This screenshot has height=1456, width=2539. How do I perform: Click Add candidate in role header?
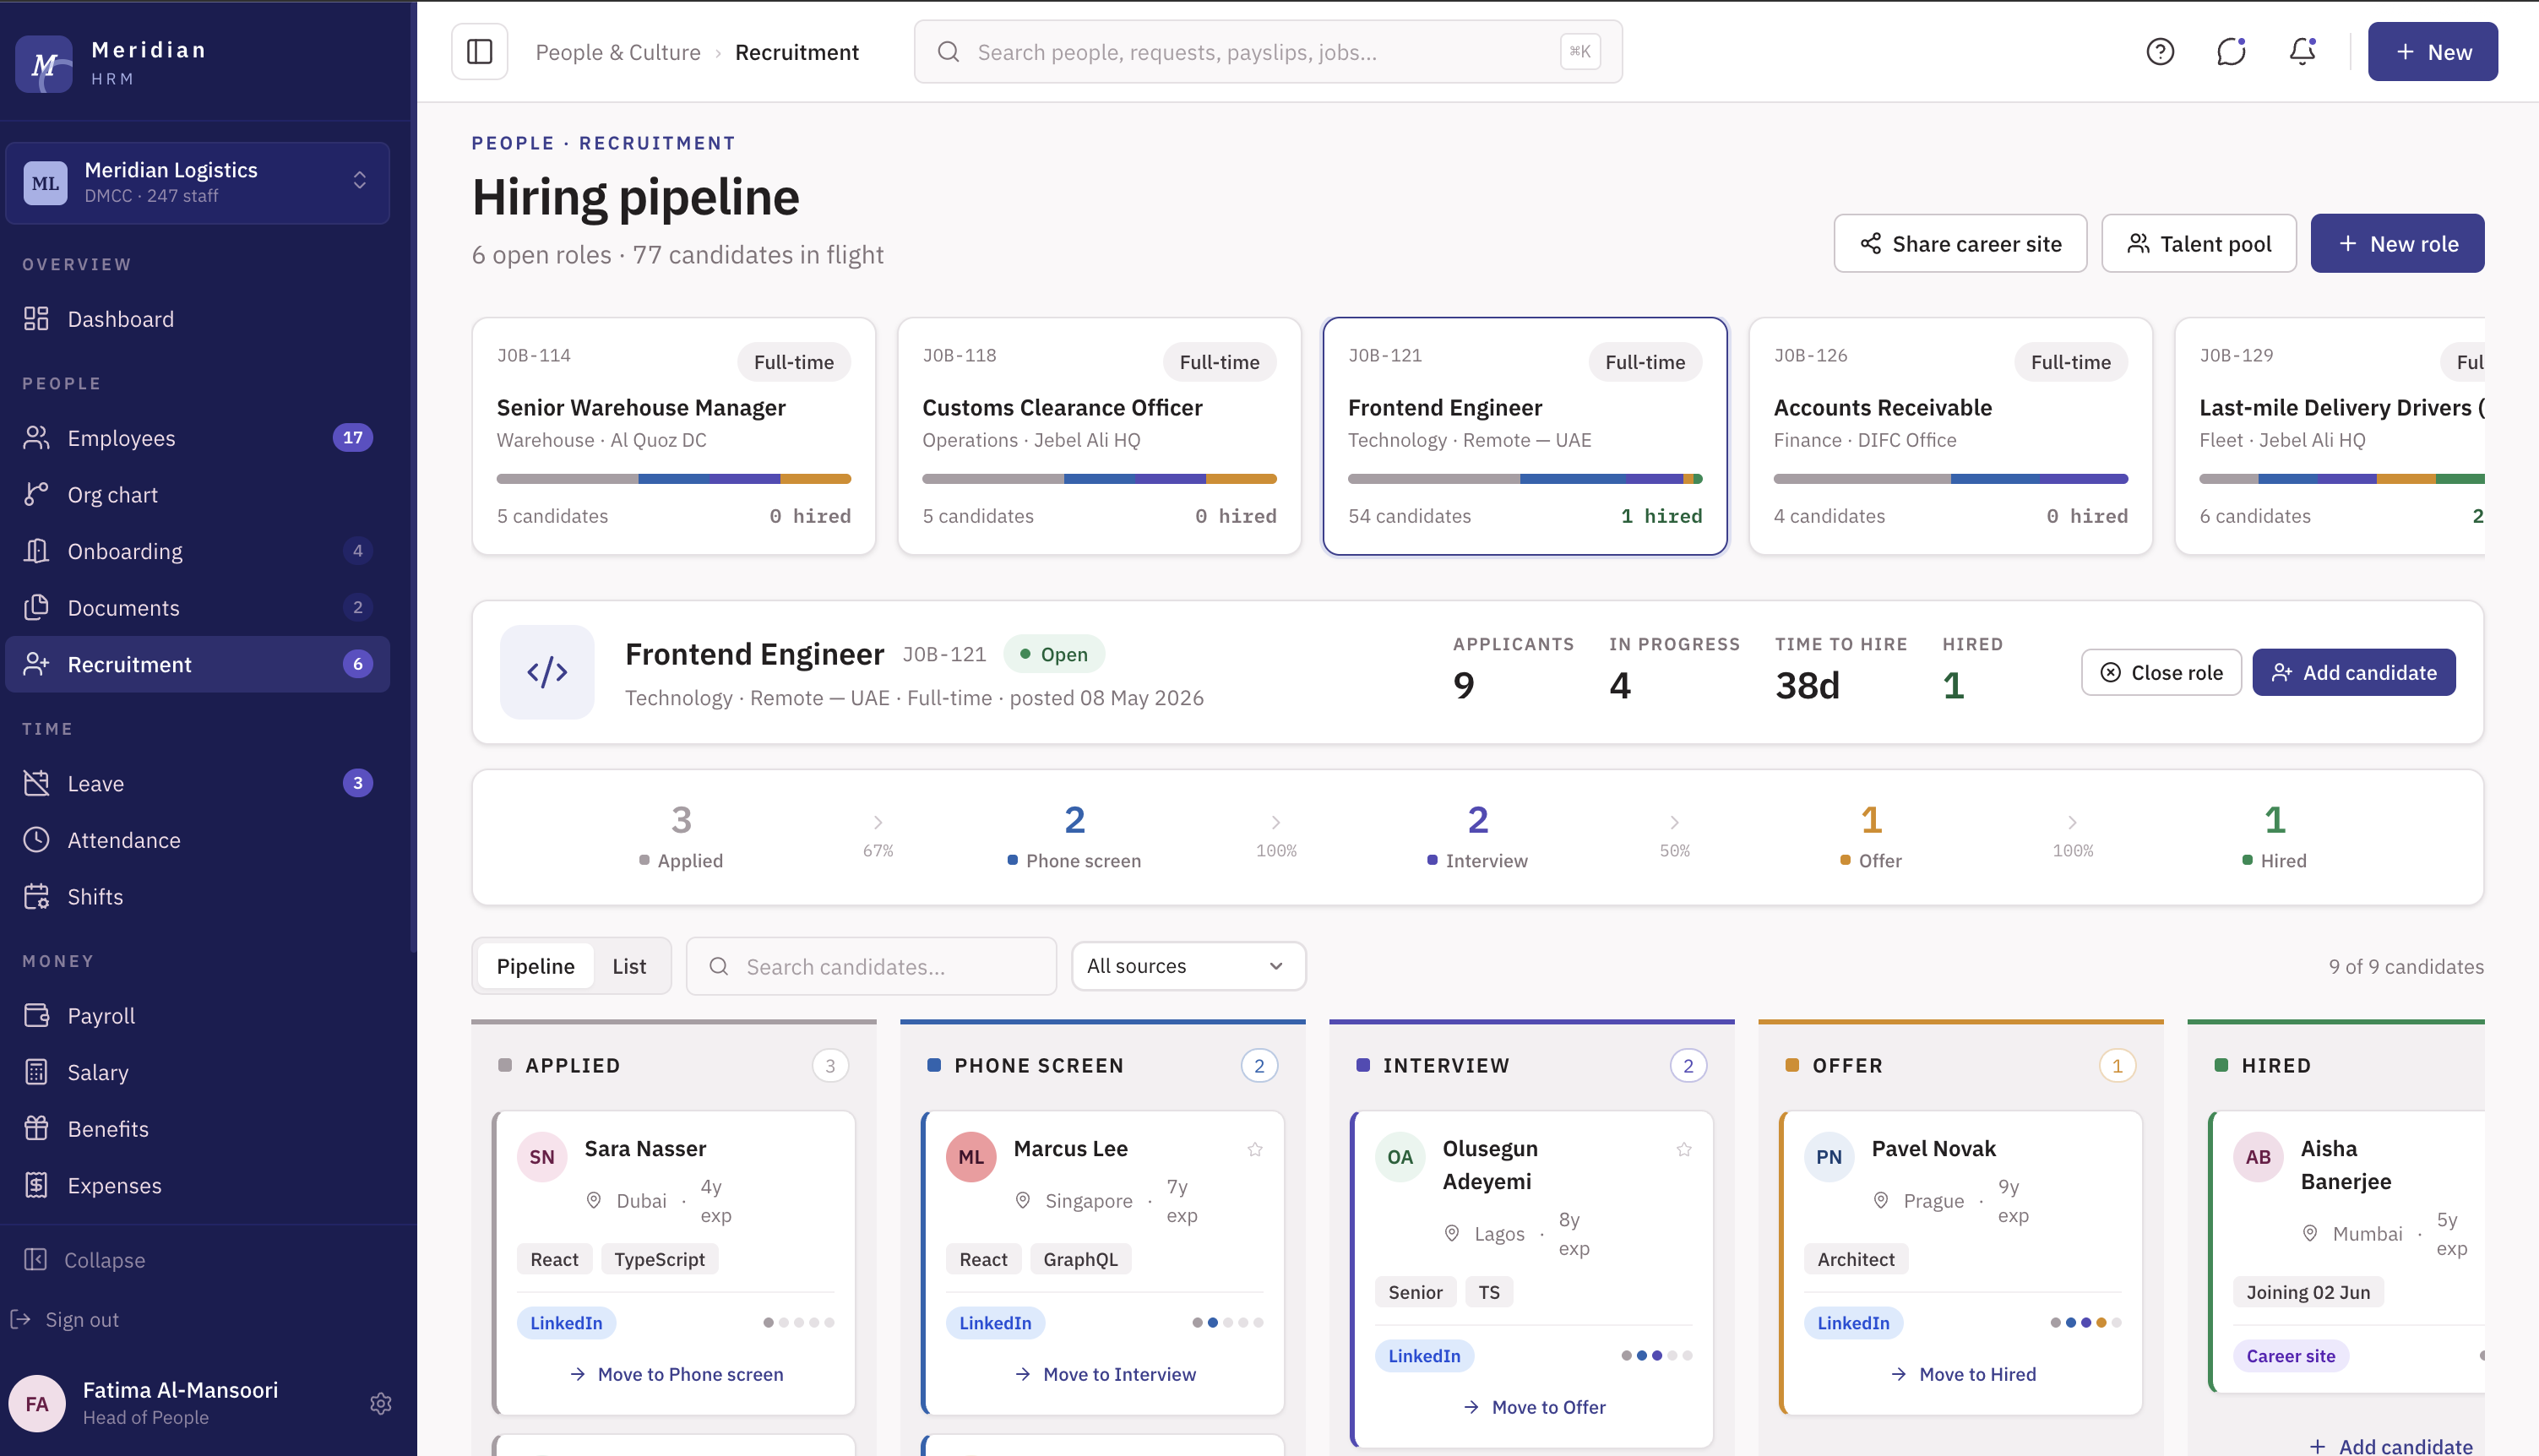click(2354, 672)
